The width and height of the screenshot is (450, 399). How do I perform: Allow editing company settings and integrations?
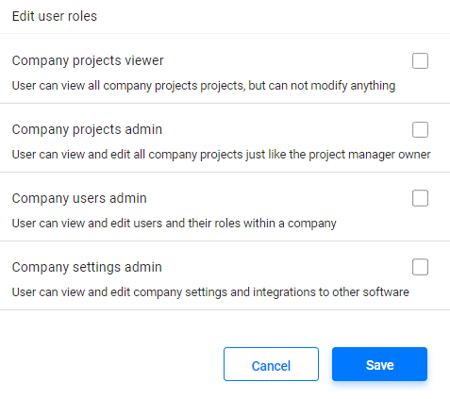coord(420,267)
